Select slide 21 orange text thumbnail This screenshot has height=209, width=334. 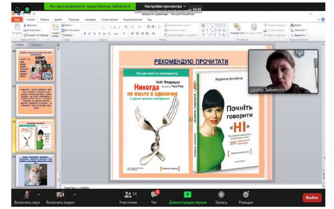click(x=35, y=100)
